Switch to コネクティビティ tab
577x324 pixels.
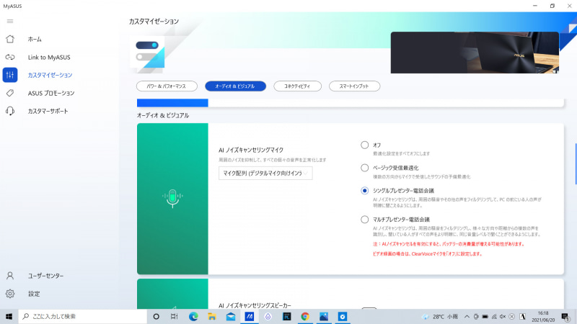(297, 86)
